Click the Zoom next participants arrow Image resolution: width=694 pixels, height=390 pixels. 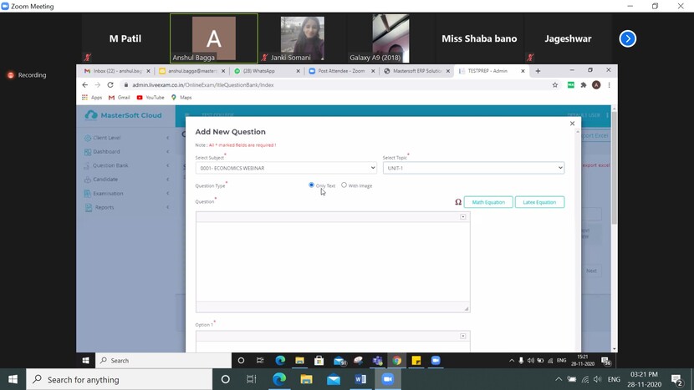tap(628, 38)
